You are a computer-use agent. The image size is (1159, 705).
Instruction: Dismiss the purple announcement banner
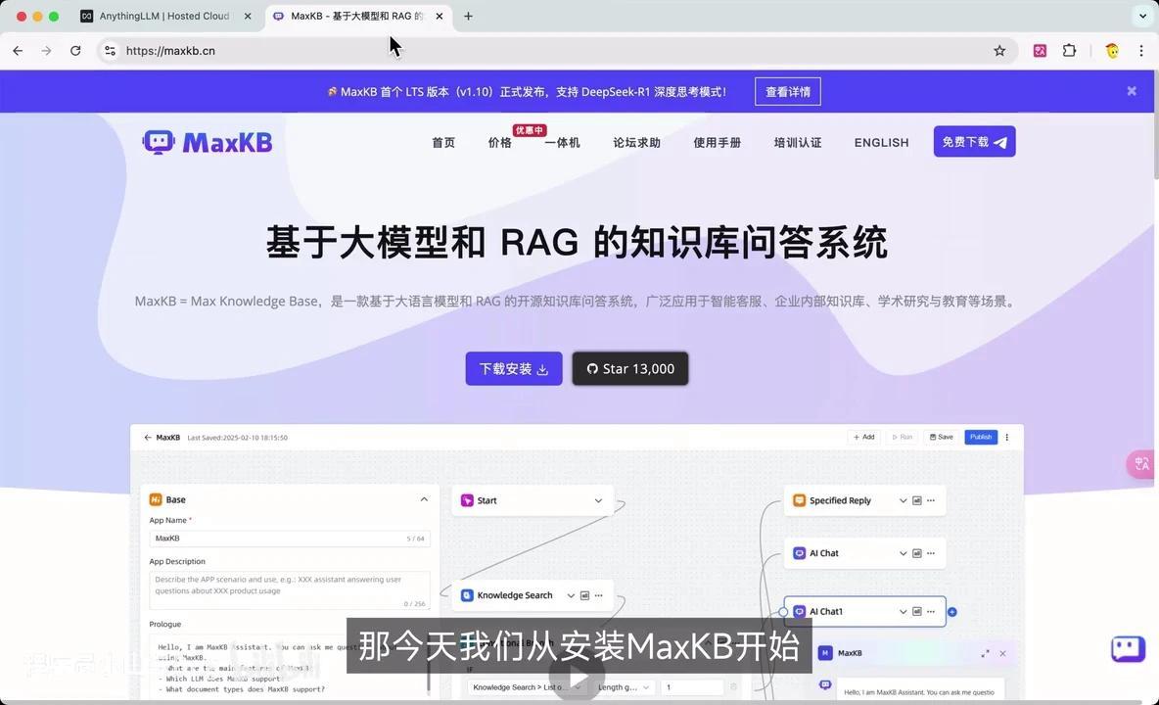(x=1132, y=91)
